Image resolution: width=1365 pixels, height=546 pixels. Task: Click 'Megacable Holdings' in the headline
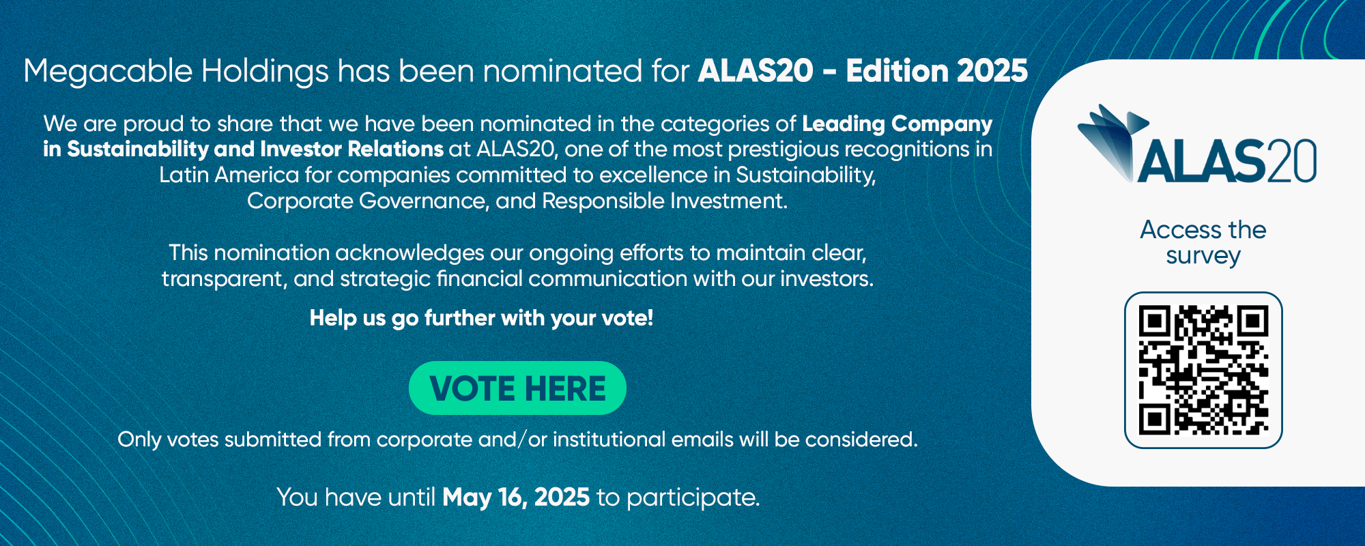click(176, 72)
